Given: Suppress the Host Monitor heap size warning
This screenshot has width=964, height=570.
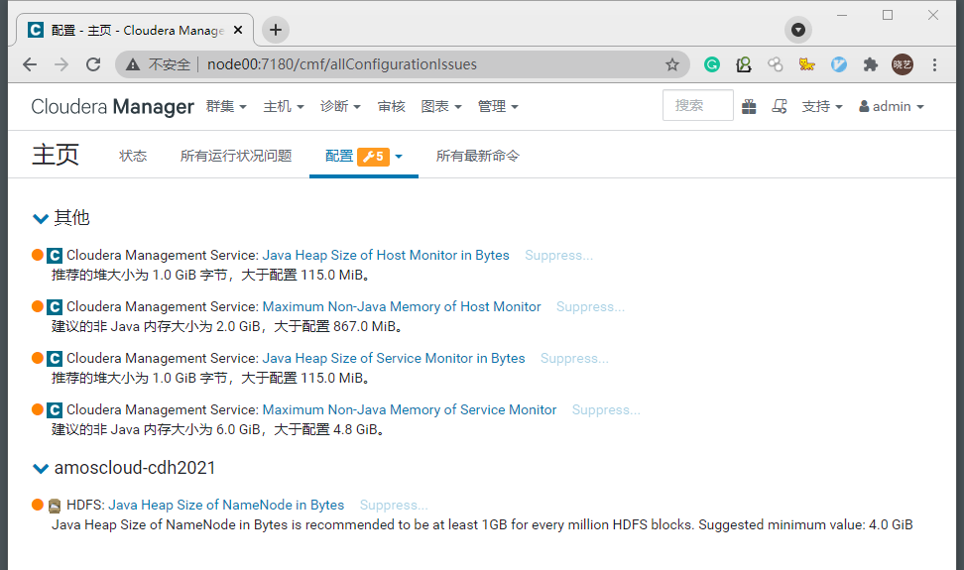Looking at the screenshot, I should 558,255.
